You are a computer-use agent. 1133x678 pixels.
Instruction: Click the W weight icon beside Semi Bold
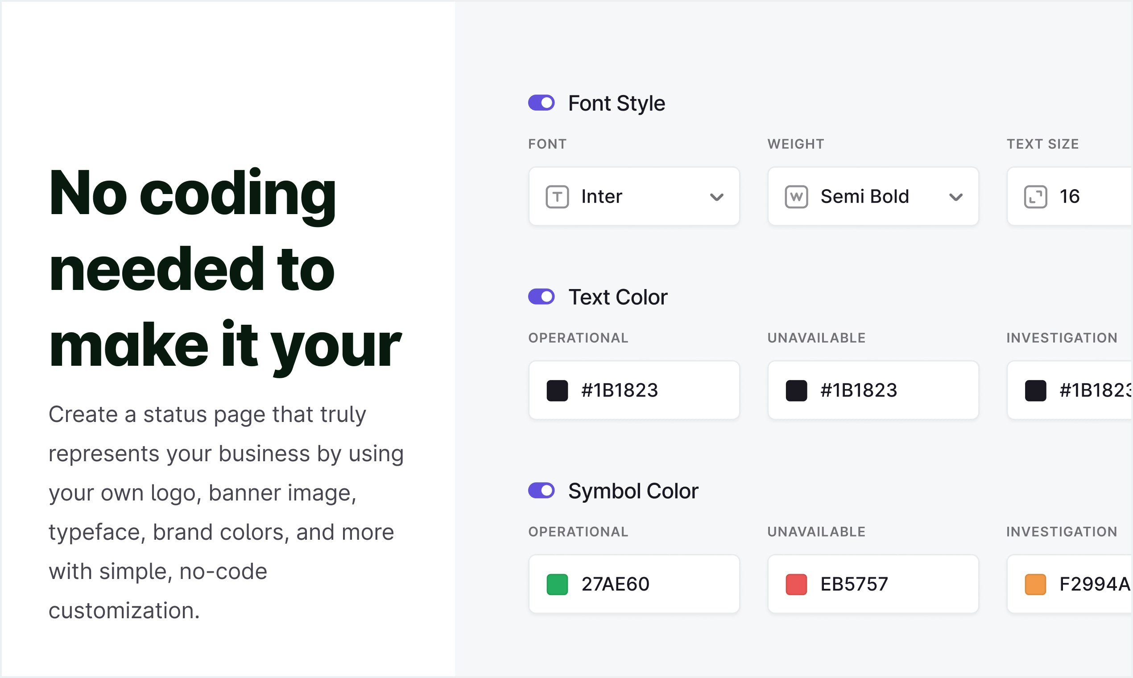tap(796, 197)
